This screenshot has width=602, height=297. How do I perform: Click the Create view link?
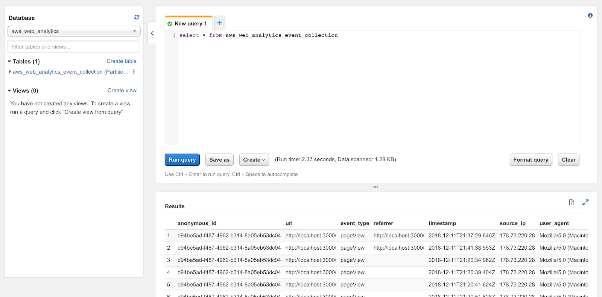click(x=122, y=91)
